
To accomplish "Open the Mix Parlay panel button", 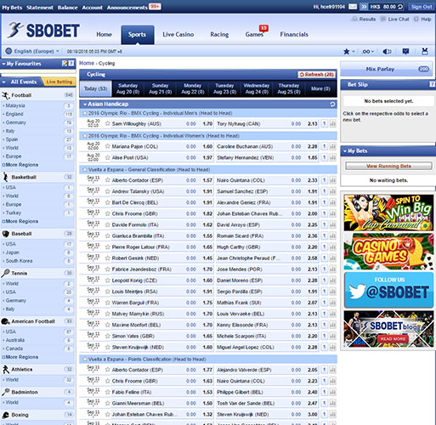I will 387,69.
